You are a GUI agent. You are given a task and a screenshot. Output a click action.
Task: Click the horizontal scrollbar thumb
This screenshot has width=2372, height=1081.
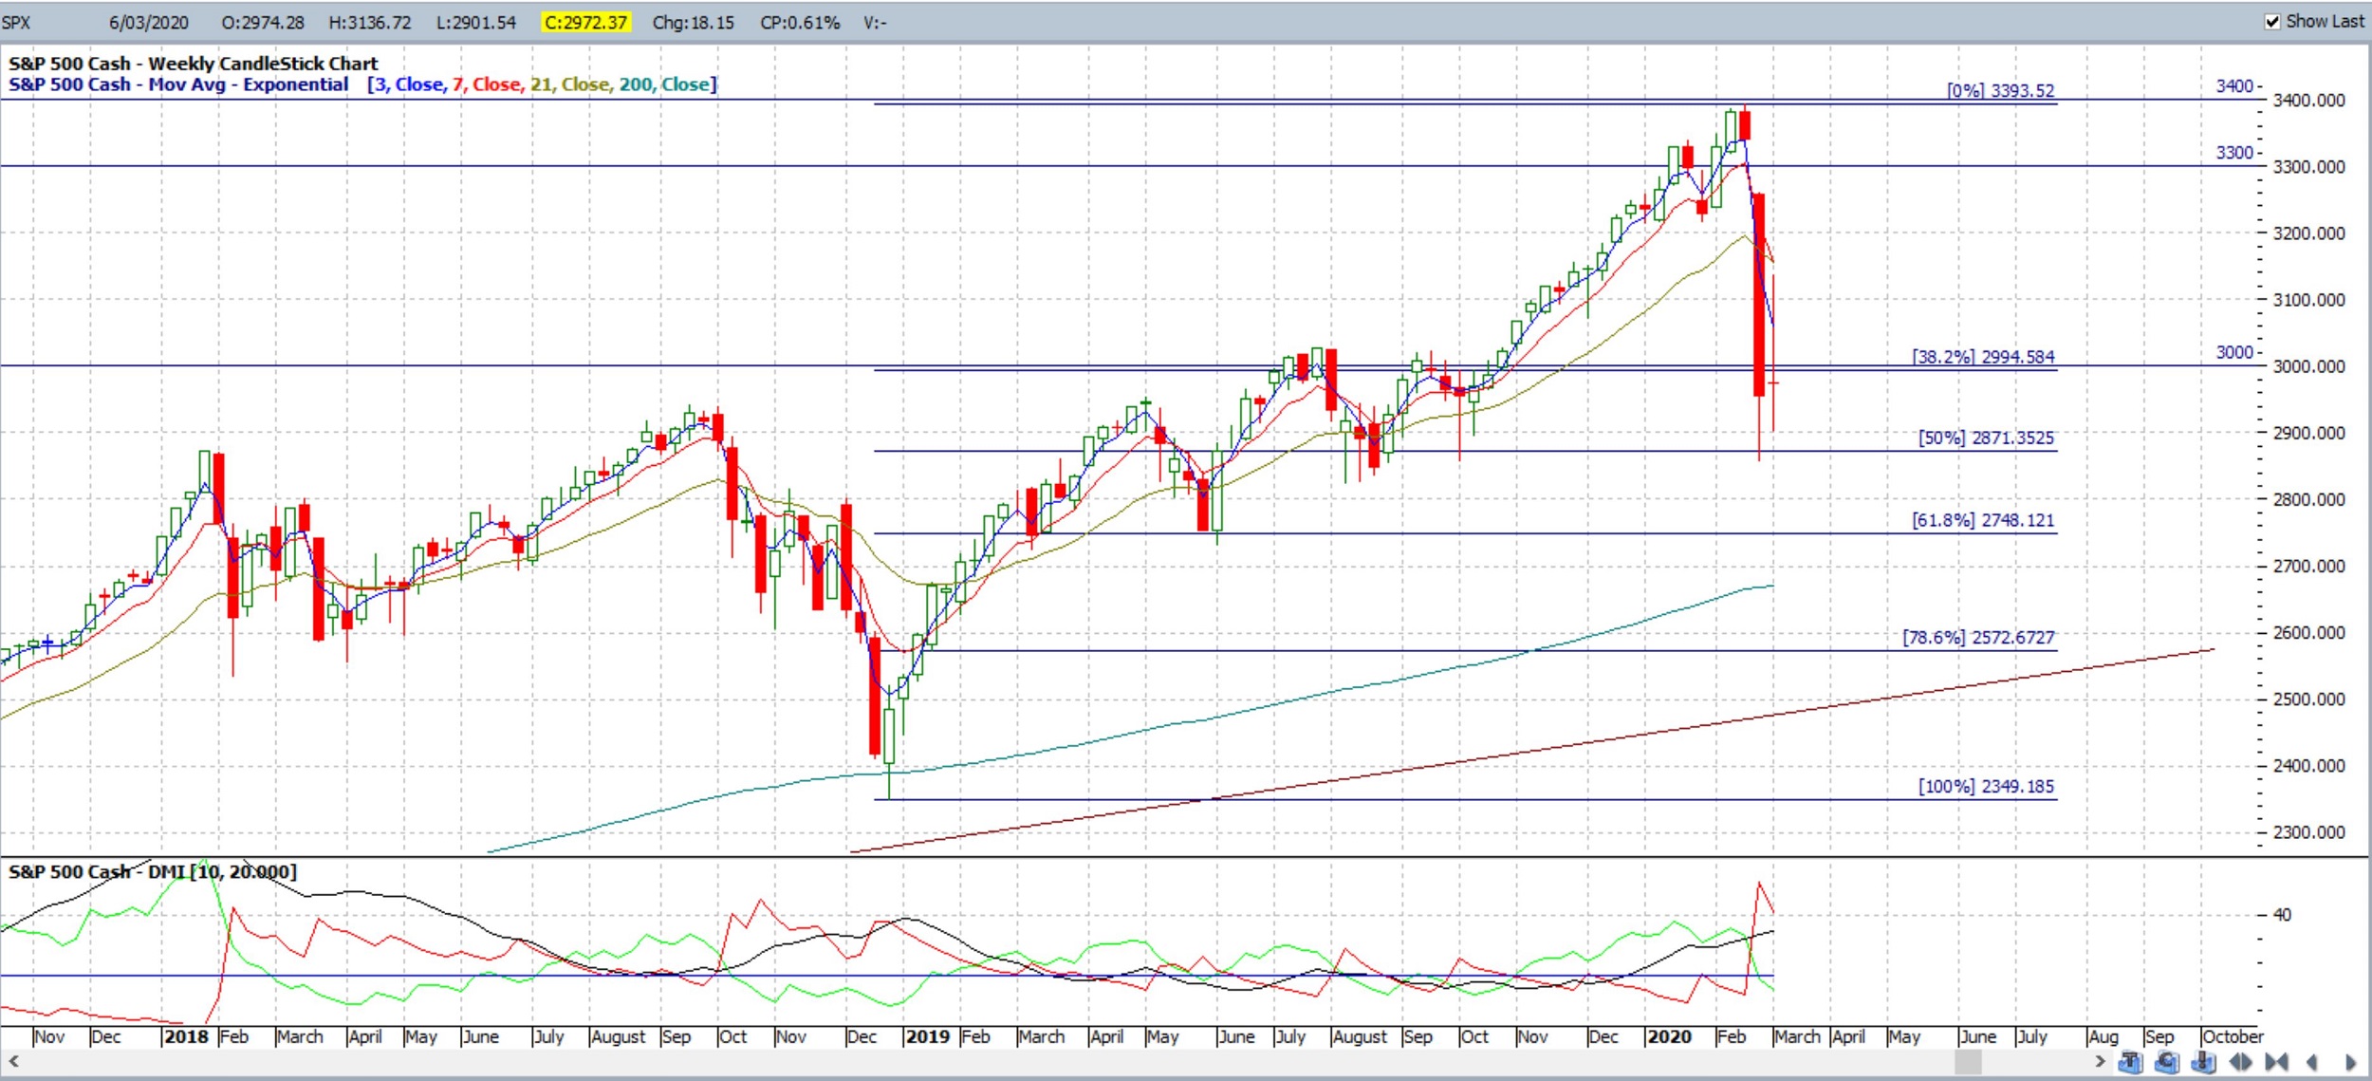tap(1970, 1061)
